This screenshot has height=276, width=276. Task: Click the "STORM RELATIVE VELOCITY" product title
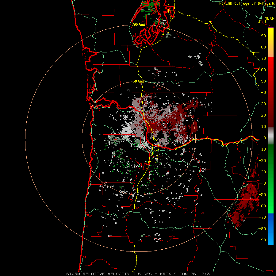[98, 274]
